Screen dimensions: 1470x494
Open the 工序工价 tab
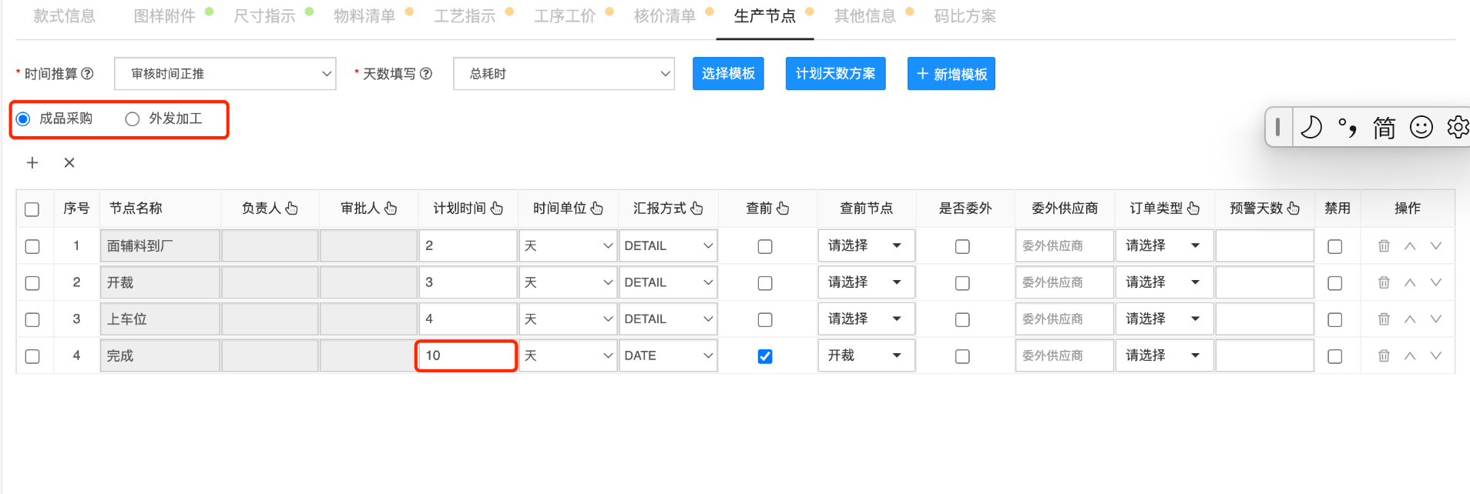[565, 16]
